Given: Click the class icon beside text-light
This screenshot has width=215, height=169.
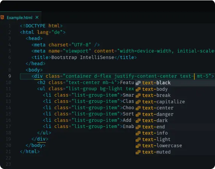Looking at the screenshot, I should point(138,140).
